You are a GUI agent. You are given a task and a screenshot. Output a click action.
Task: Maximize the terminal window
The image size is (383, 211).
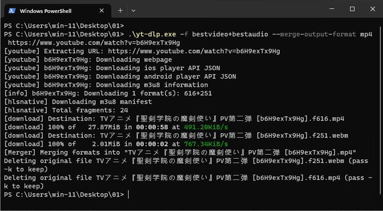pyautogui.click(x=352, y=9)
